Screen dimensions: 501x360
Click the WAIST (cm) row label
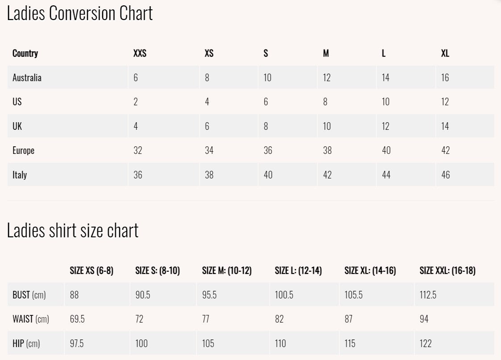click(x=31, y=319)
